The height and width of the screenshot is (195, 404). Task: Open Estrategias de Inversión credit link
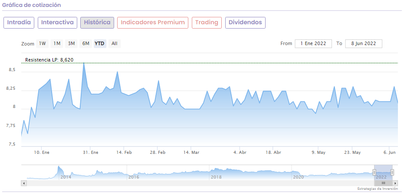pos(378,189)
